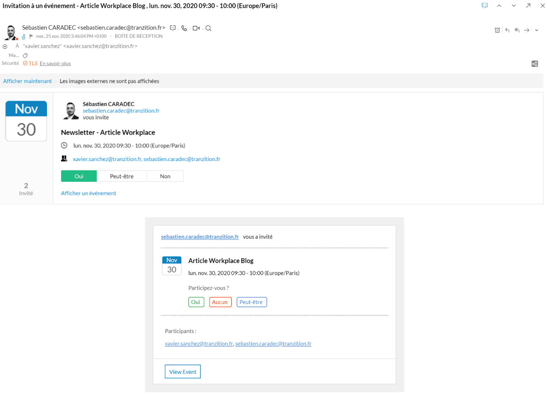Screen dimensions: 547x394
Task: Click the 'Participants :' label
Action: tap(181, 331)
